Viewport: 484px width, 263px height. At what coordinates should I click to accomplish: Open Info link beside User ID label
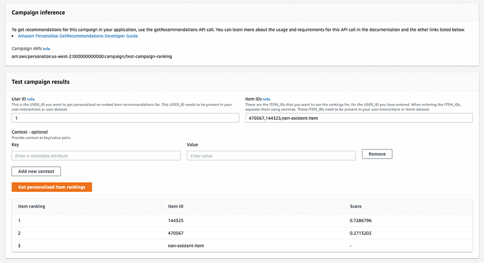pos(31,99)
